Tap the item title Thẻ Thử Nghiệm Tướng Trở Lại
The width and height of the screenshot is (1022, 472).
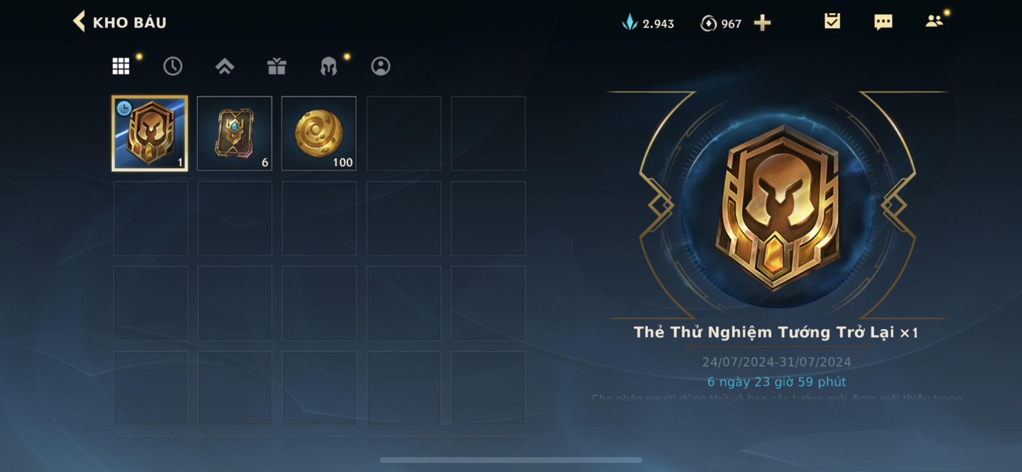pos(764,333)
